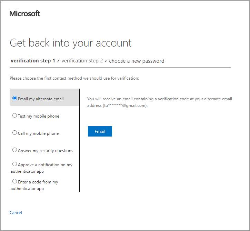Click the verification step 2 breadcrumb
This screenshot has width=250, height=231.
(x=82, y=61)
